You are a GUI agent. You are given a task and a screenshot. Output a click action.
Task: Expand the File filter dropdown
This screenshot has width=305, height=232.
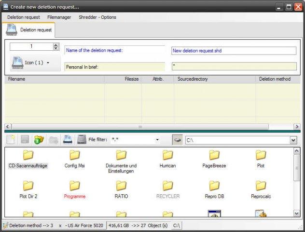157,140
